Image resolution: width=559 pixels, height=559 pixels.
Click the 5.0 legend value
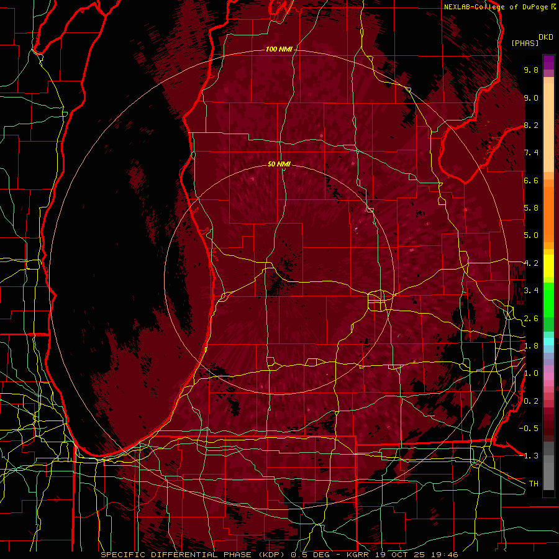(531, 235)
